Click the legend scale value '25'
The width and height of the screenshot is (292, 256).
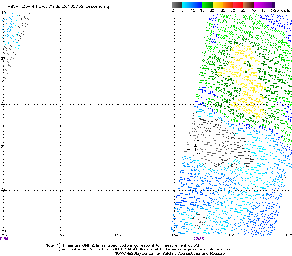[x=223, y=11]
